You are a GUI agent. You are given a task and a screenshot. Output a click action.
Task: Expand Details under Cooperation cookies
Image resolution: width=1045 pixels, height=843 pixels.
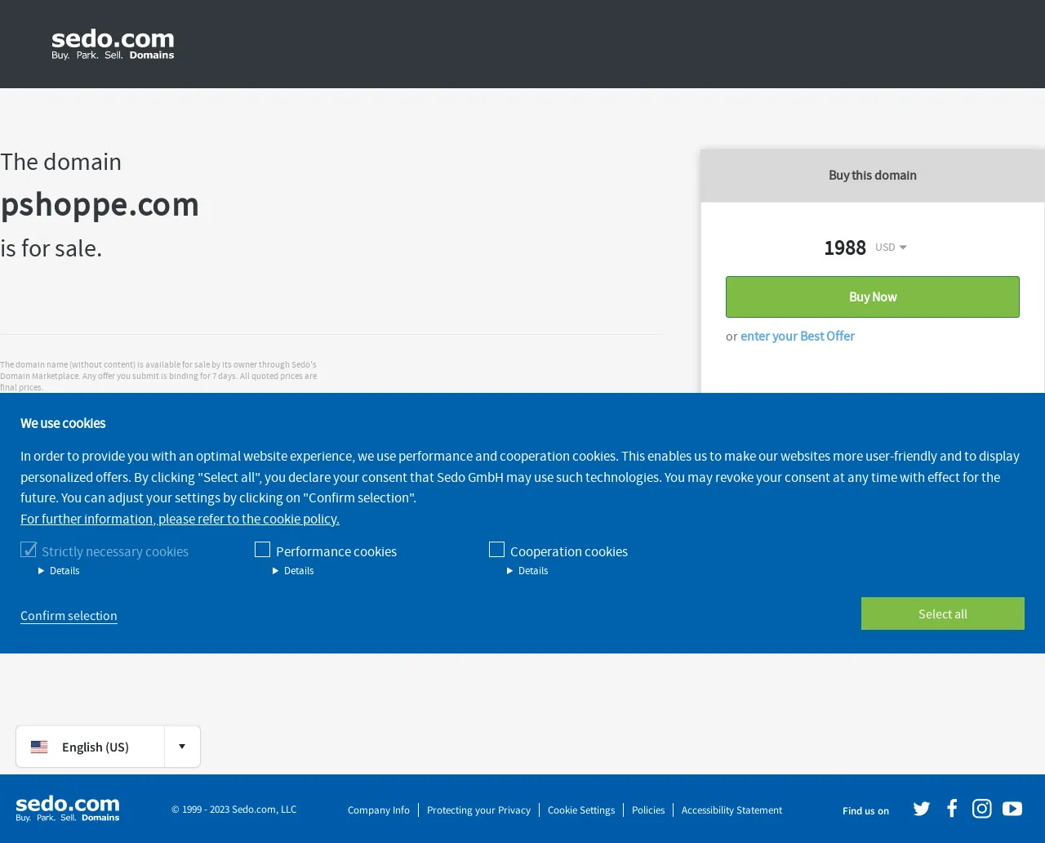point(527,571)
